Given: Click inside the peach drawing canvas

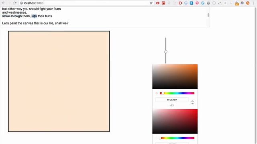Looking at the screenshot, I should (59, 81).
